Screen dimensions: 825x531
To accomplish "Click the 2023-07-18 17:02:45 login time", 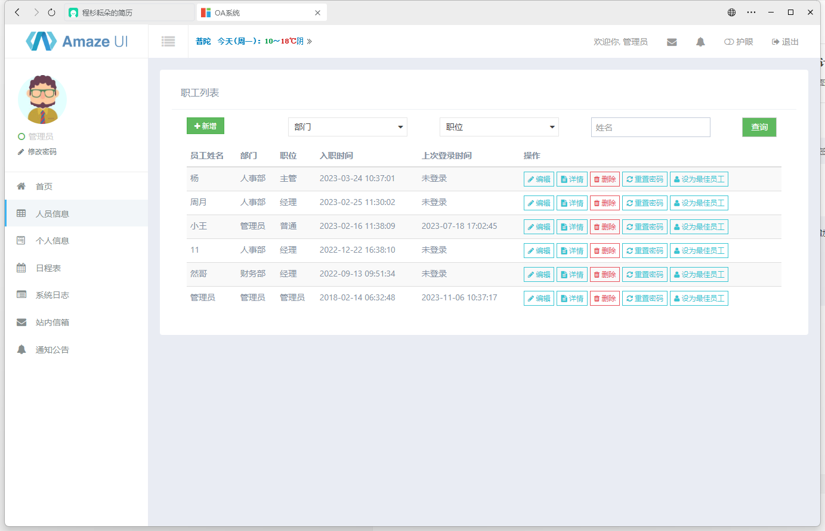I will point(459,226).
